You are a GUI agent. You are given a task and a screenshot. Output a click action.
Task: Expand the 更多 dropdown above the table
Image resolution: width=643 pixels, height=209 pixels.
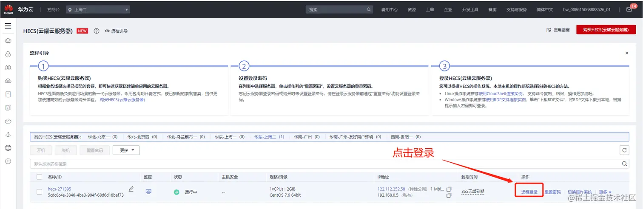tap(126, 150)
